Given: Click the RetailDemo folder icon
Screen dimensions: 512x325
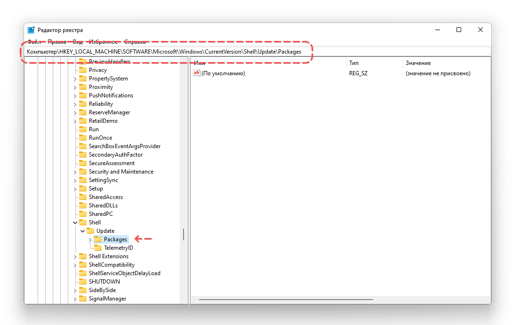Looking at the screenshot, I should [83, 121].
